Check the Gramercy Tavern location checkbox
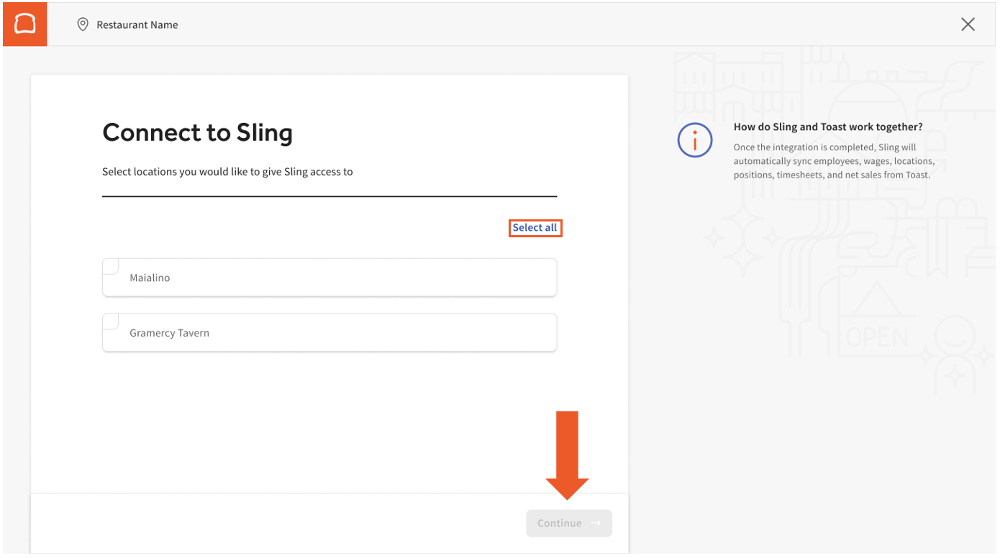The width and height of the screenshot is (1000, 558). tap(109, 321)
